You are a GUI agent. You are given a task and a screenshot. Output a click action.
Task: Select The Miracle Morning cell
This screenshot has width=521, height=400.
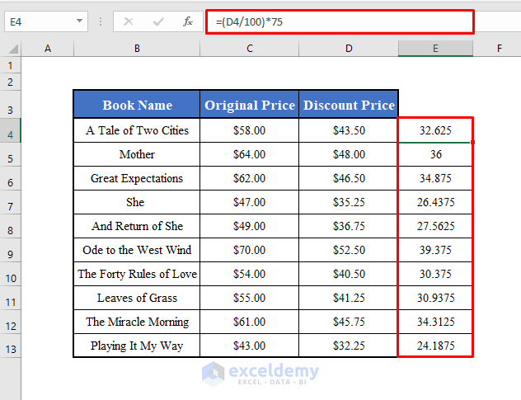coord(137,322)
